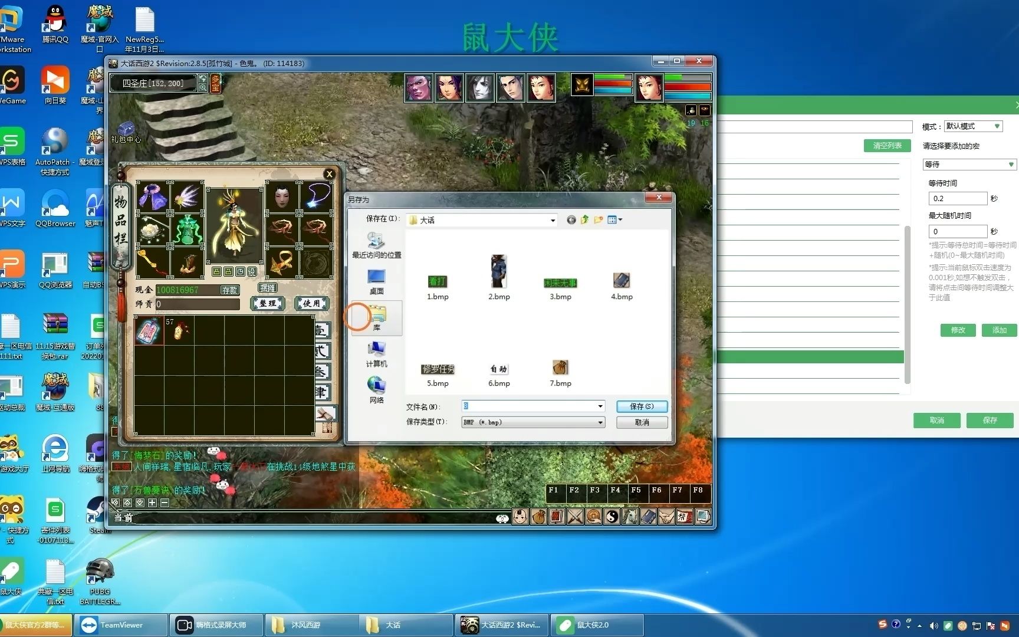This screenshot has width=1019, height=637.
Task: Select the mask face equipment slot
Action: pos(282,197)
